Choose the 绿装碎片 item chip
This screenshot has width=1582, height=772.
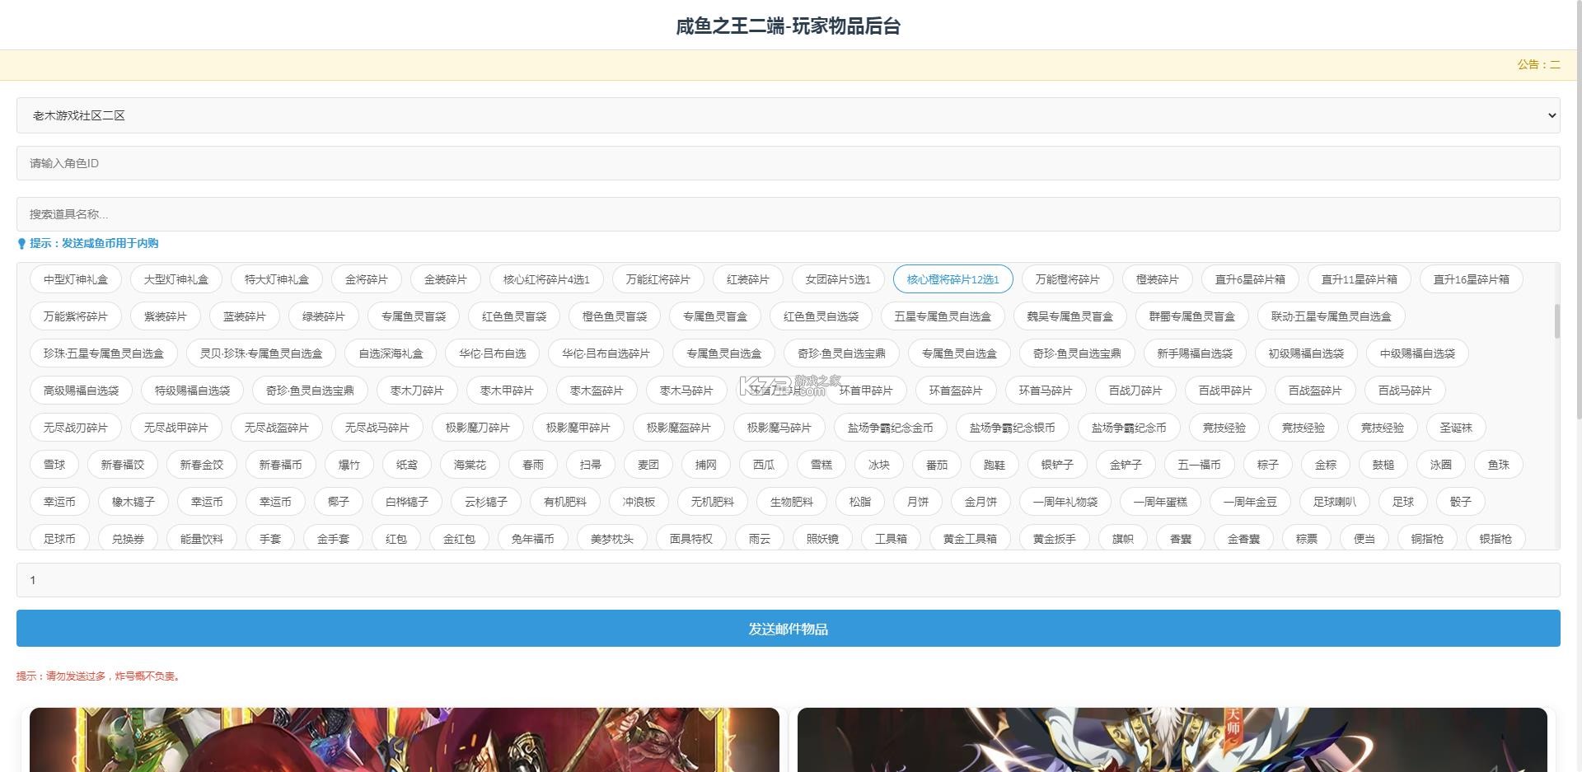point(324,316)
